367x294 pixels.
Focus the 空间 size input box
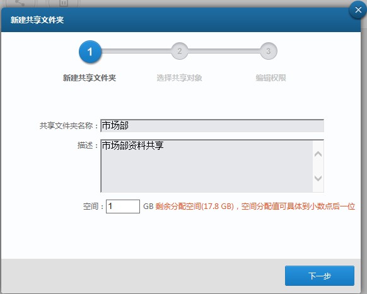[x=123, y=206]
